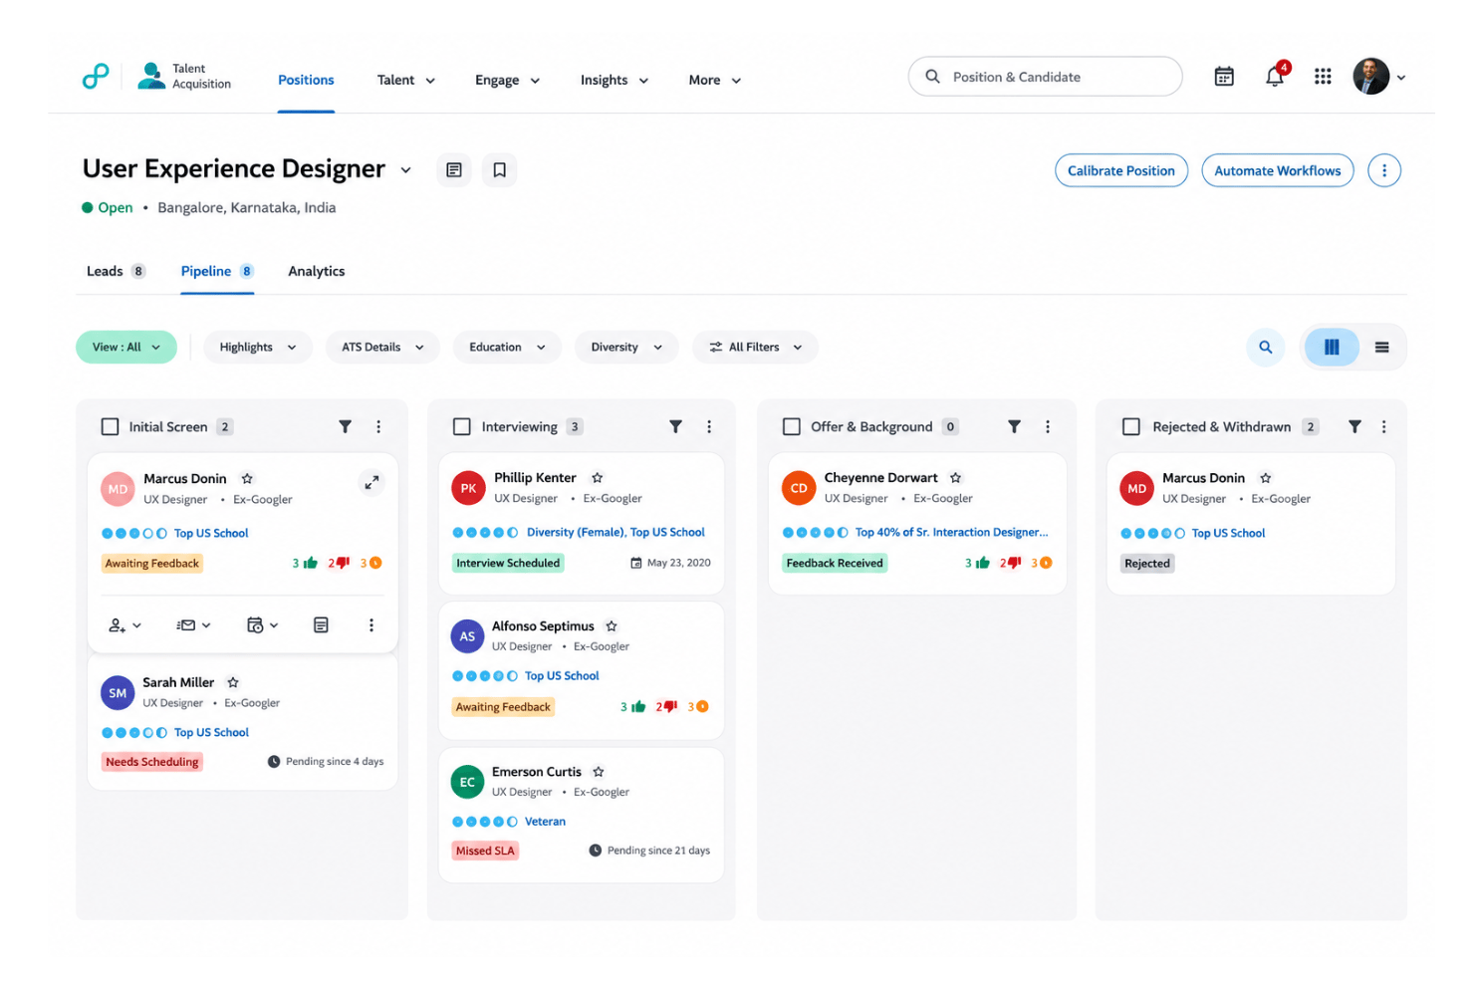
Task: Filter the Interviewing column via funnel icon
Action: tap(675, 426)
